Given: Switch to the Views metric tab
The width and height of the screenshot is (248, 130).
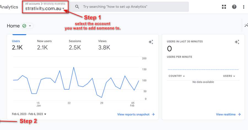Looking at the screenshot, I should [x=104, y=45].
